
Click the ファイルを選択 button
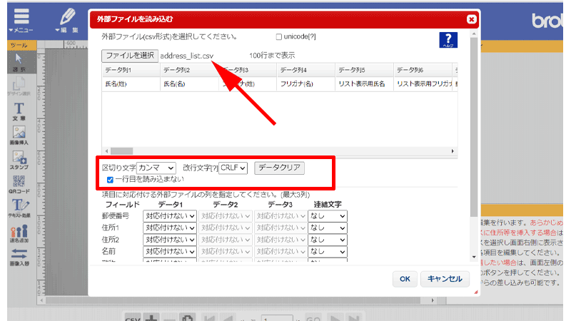click(x=130, y=56)
